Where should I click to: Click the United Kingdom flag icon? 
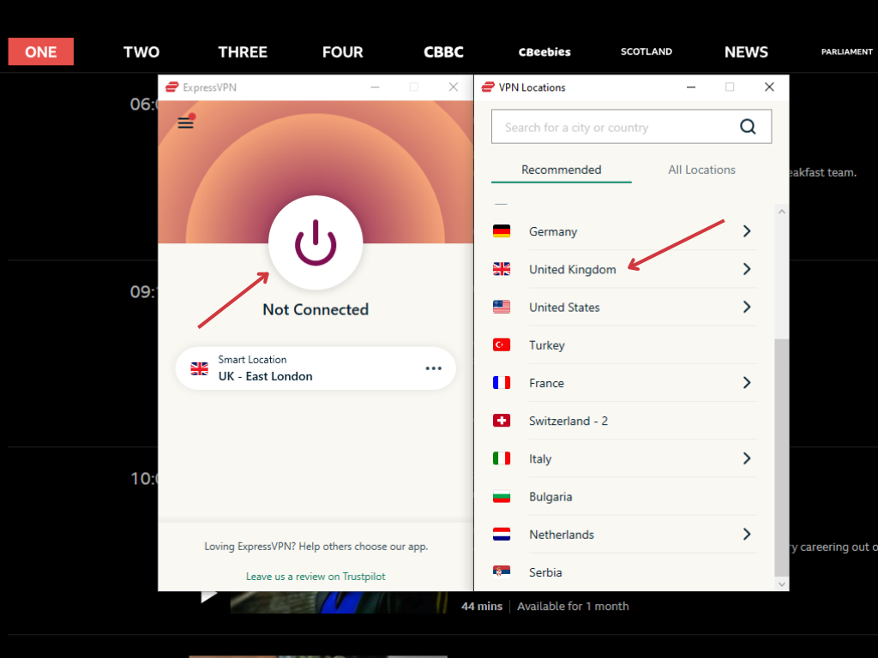(x=502, y=268)
